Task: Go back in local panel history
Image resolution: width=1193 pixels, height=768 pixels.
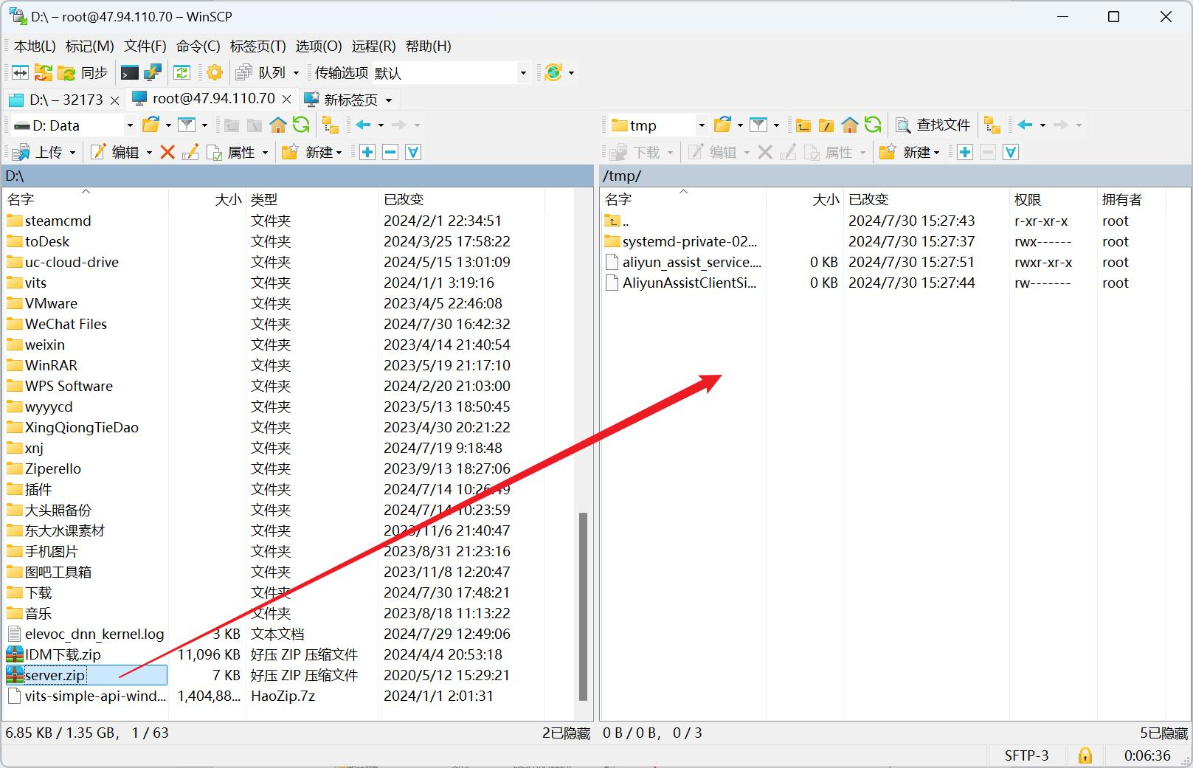Action: click(363, 125)
